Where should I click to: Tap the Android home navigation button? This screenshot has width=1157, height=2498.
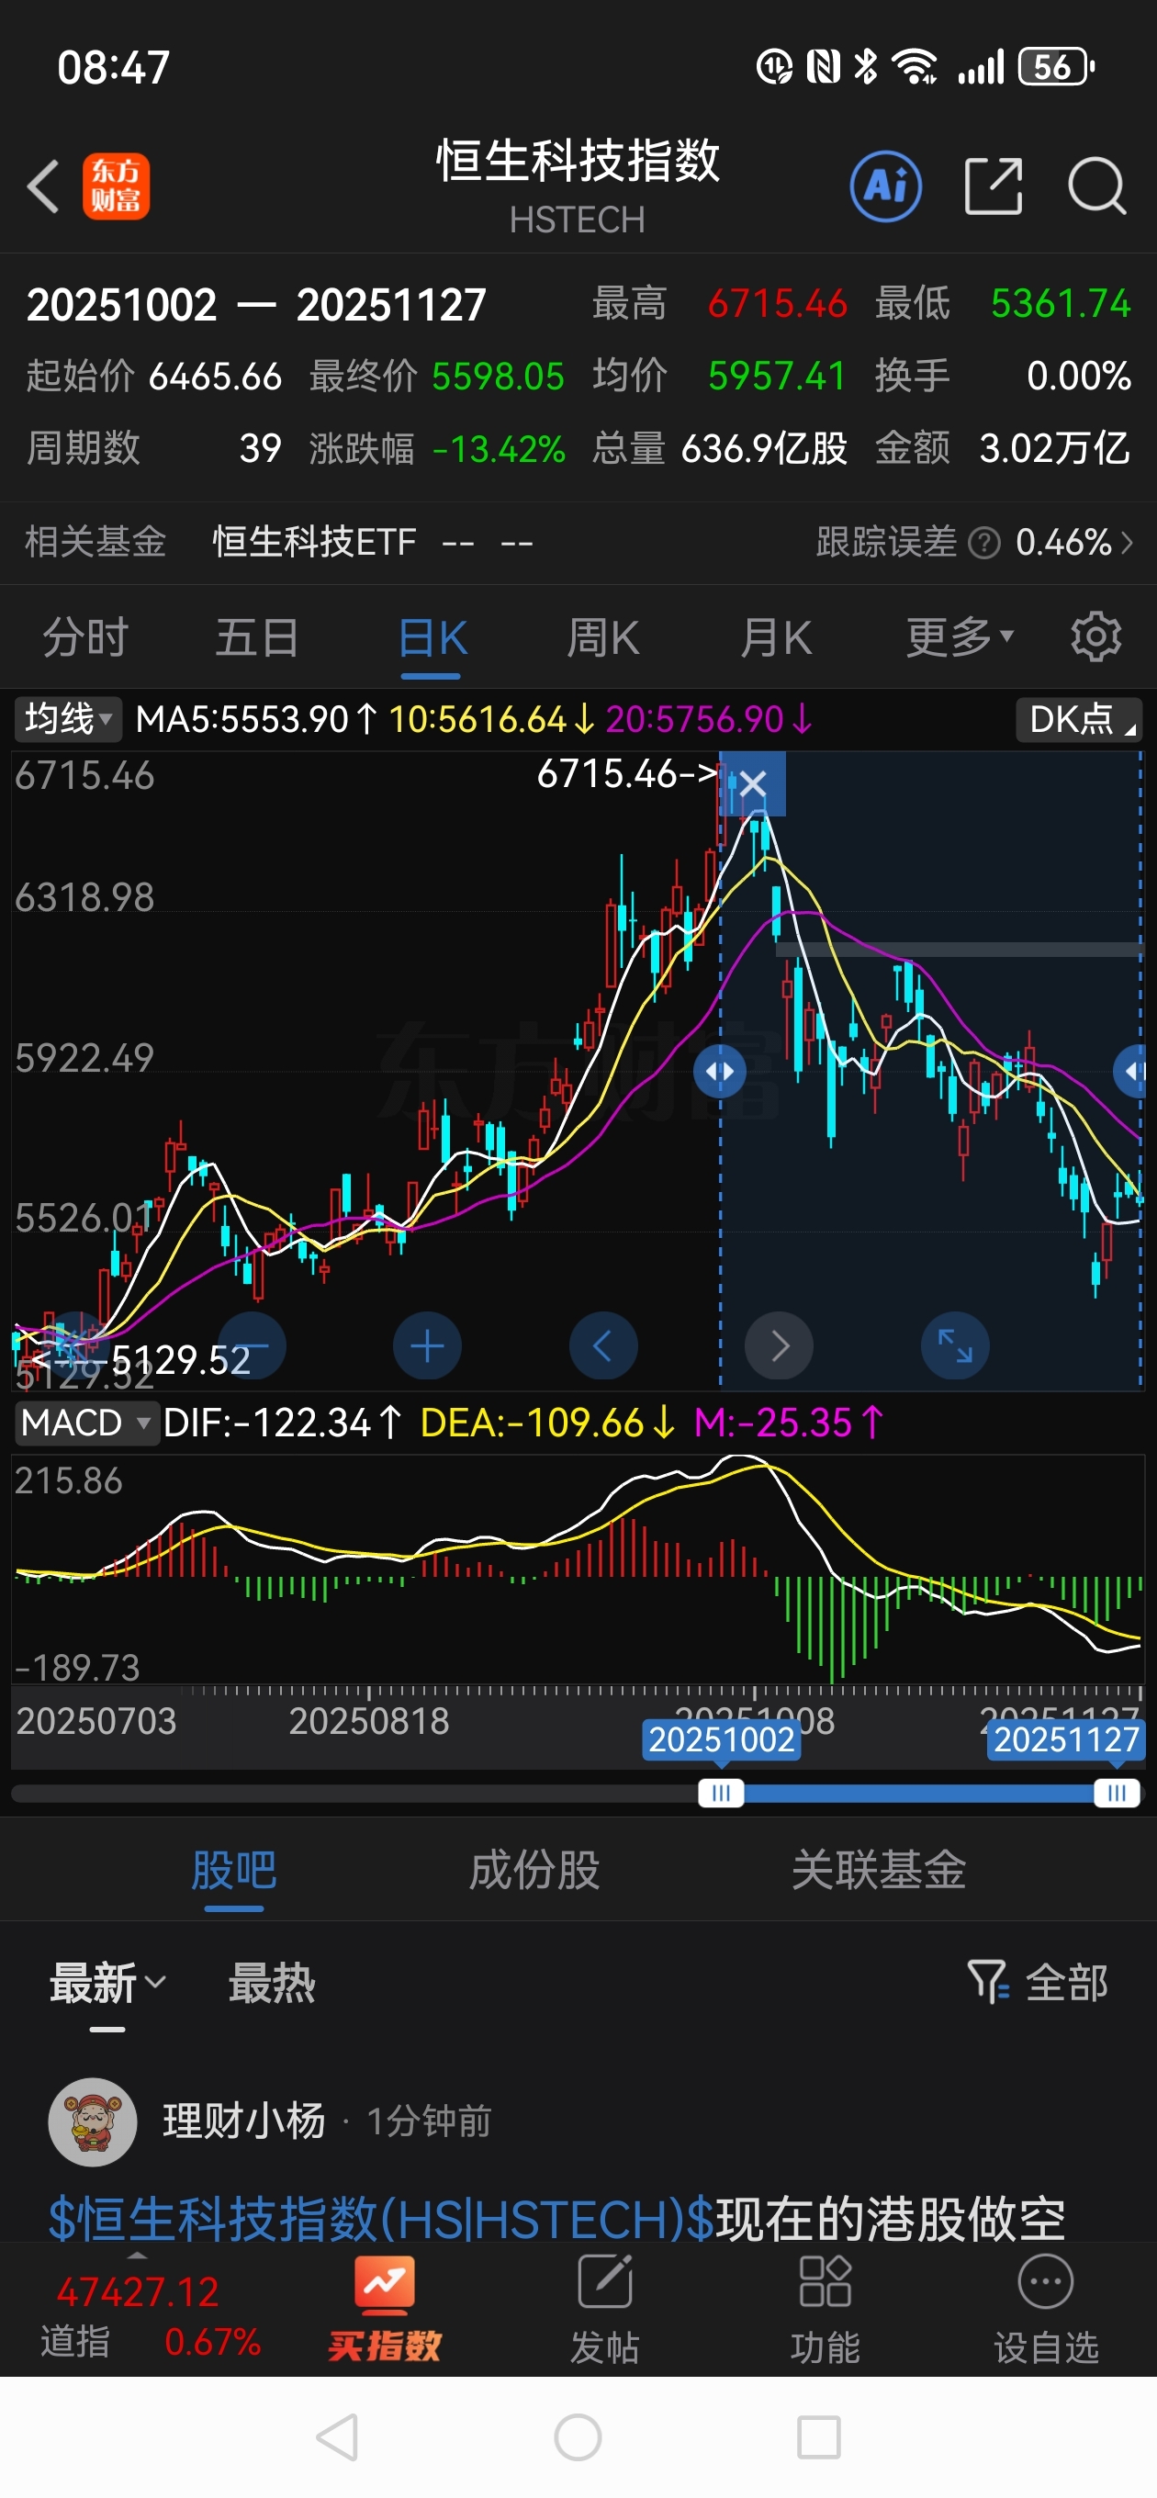(578, 2436)
